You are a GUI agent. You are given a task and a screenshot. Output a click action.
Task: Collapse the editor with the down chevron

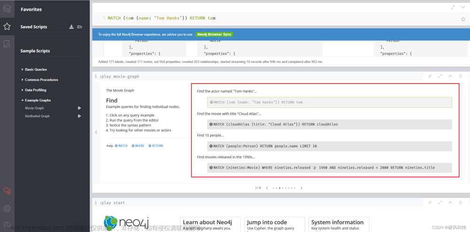463,7
